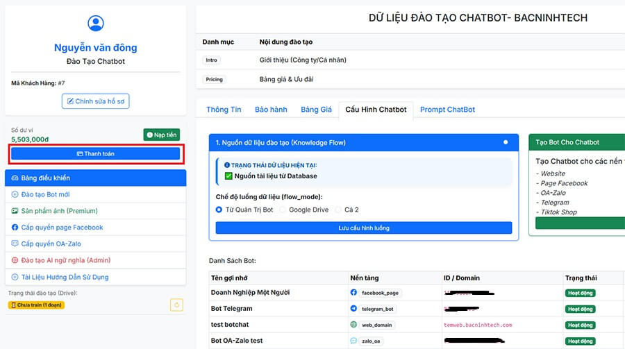Click Trạng thái column header
Viewport: 625px width, 349px height.
tap(581, 278)
